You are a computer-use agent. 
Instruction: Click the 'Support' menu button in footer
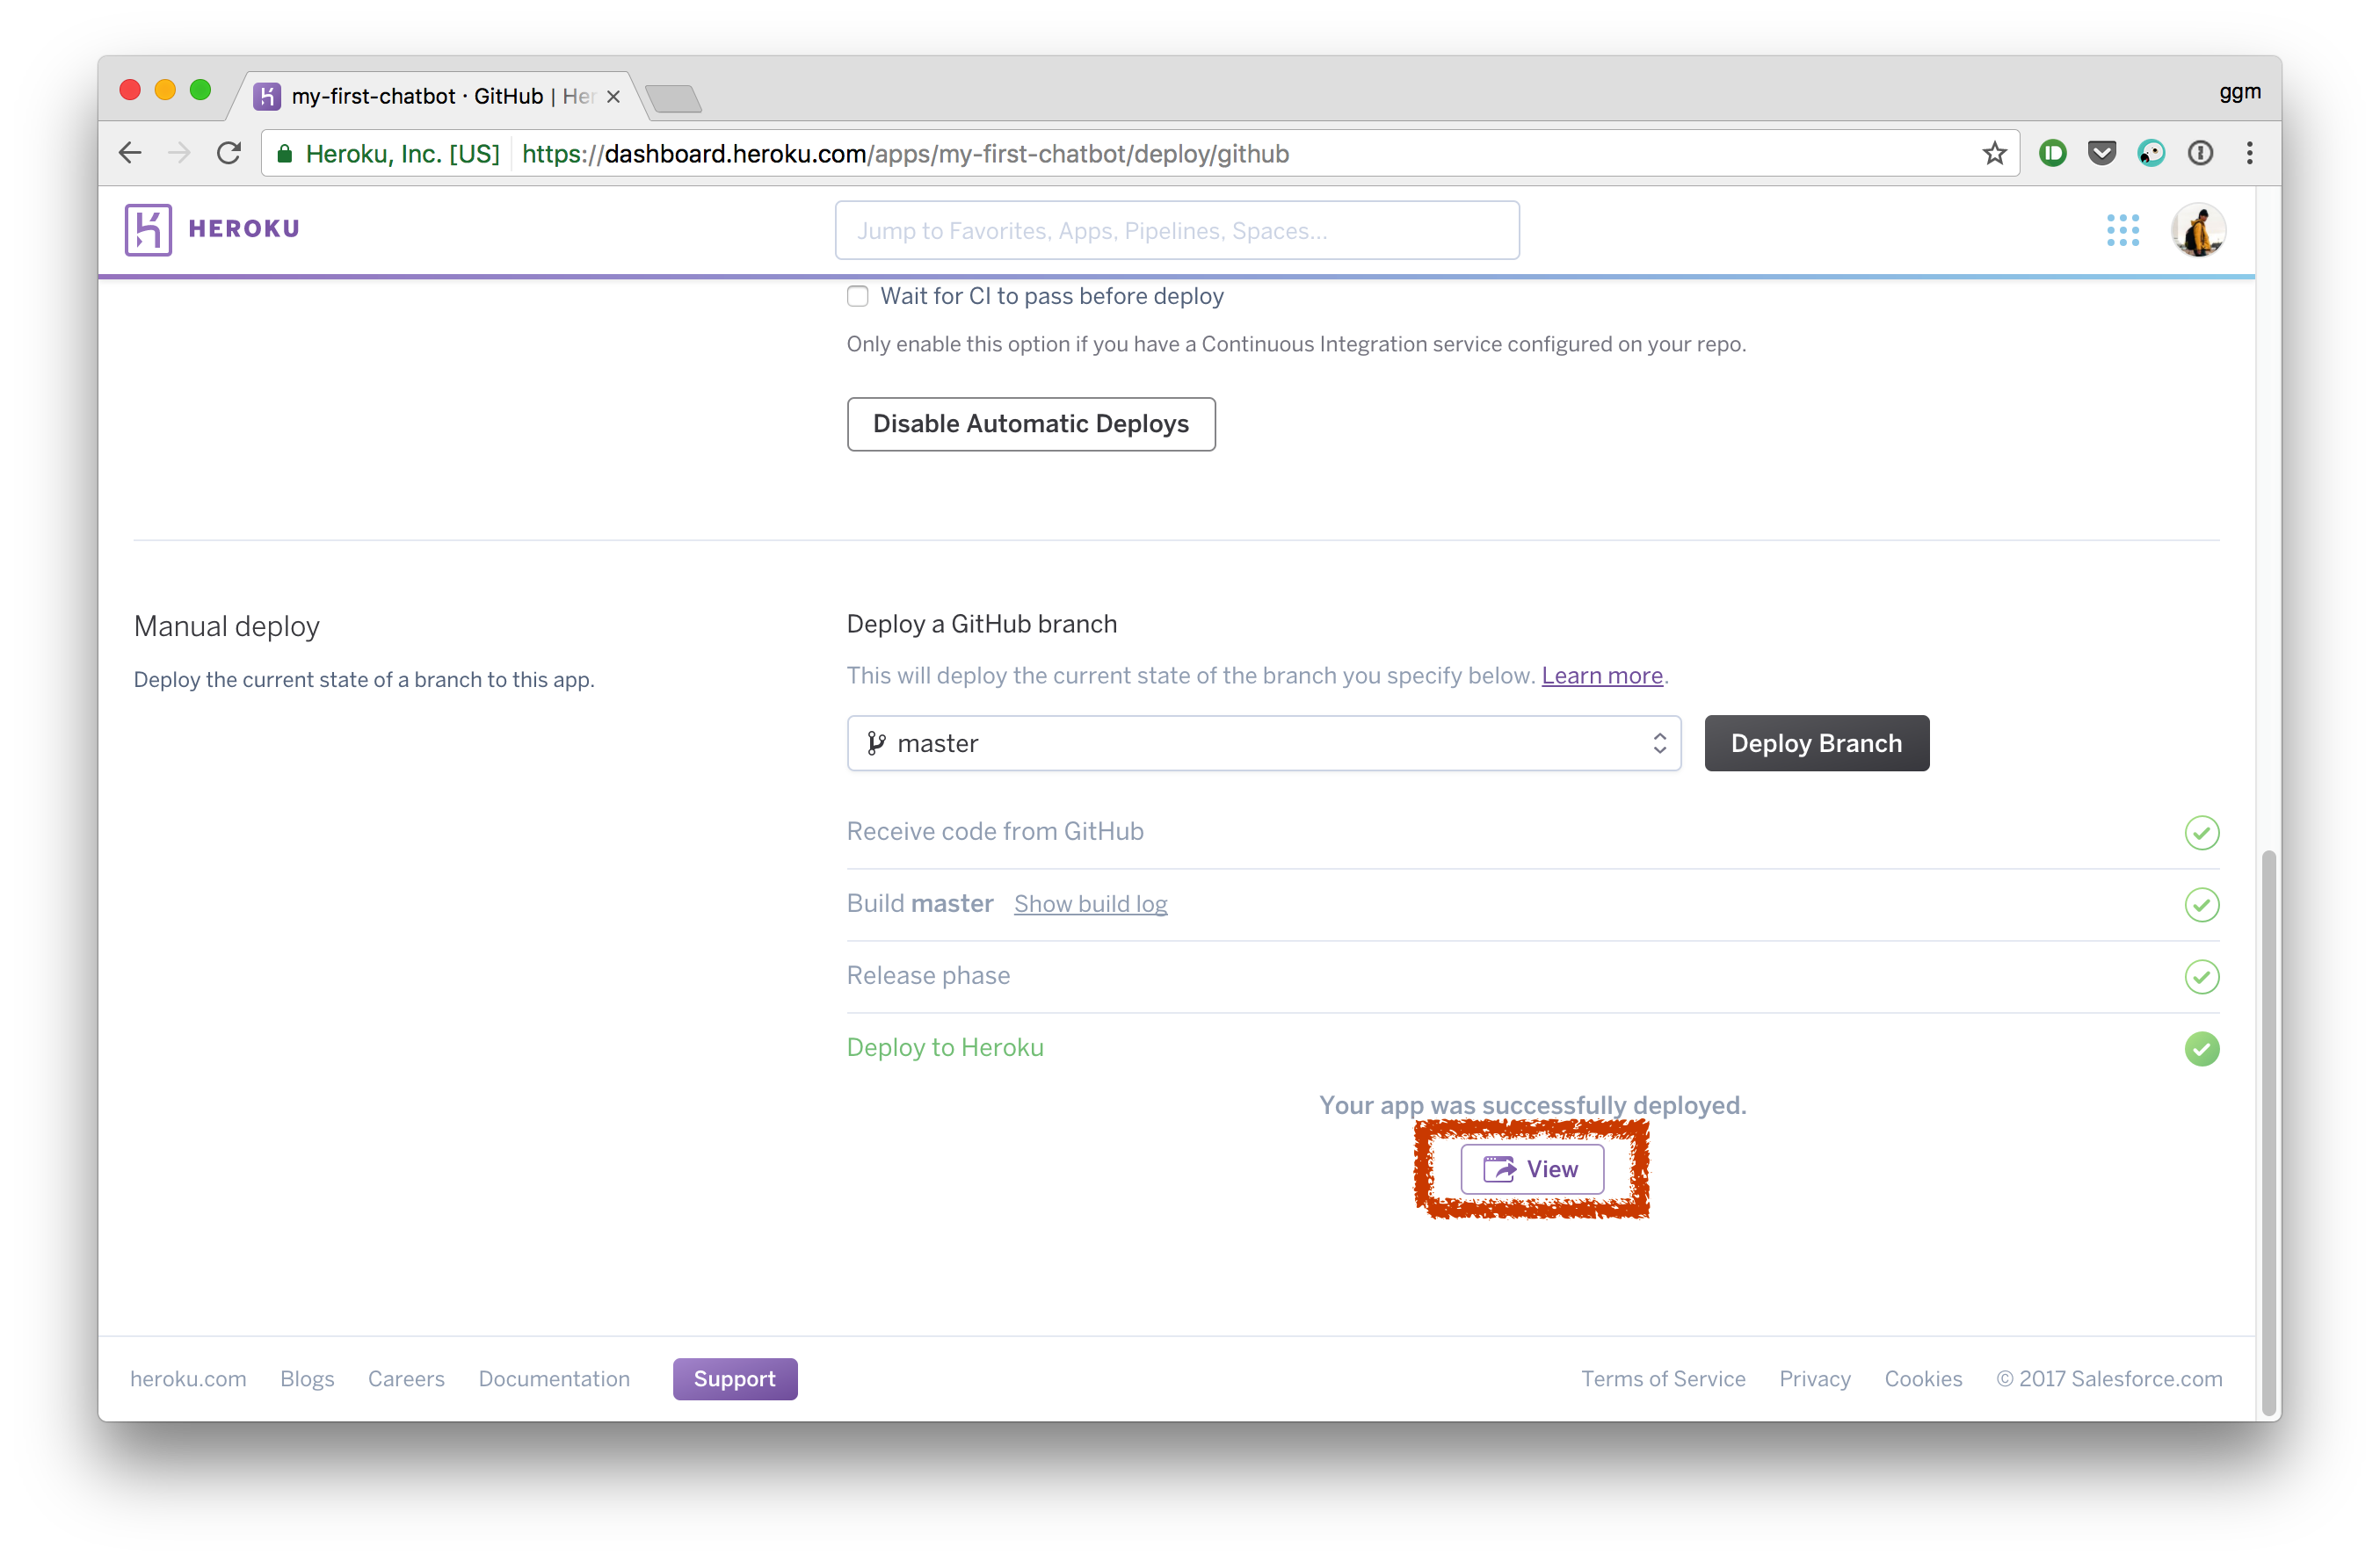click(x=732, y=1379)
